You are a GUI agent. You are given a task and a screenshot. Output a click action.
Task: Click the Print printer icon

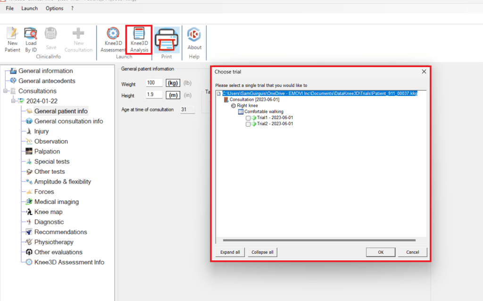coord(167,40)
